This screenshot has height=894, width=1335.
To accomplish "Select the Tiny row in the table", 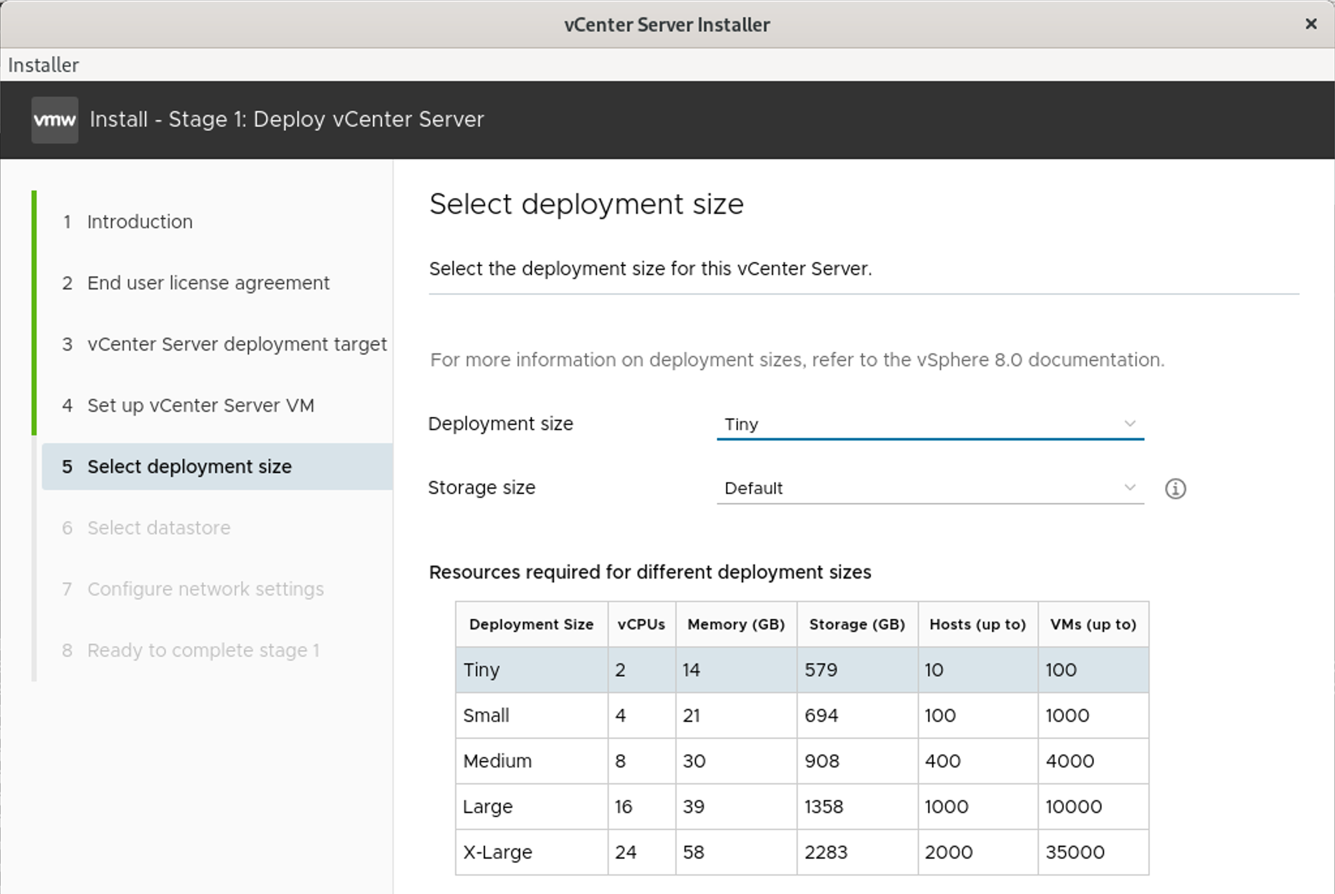I will [652, 669].
